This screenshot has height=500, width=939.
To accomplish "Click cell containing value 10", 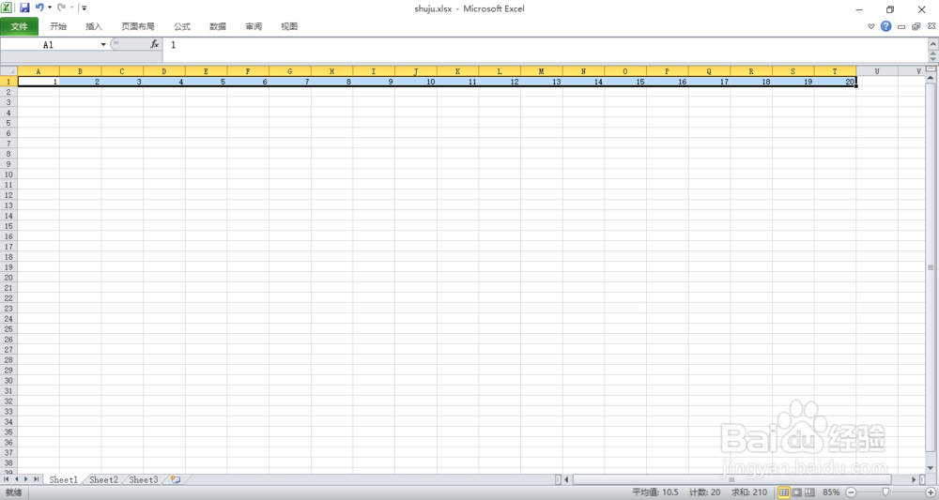I will (416, 82).
